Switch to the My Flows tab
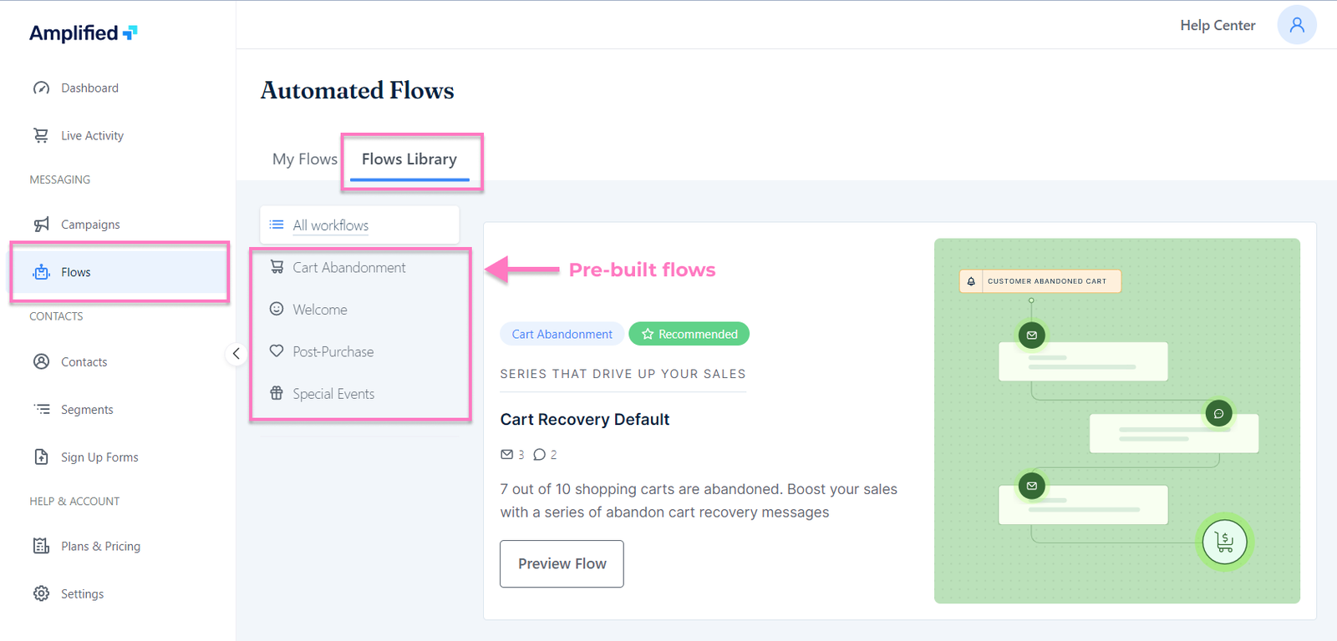 click(x=305, y=159)
